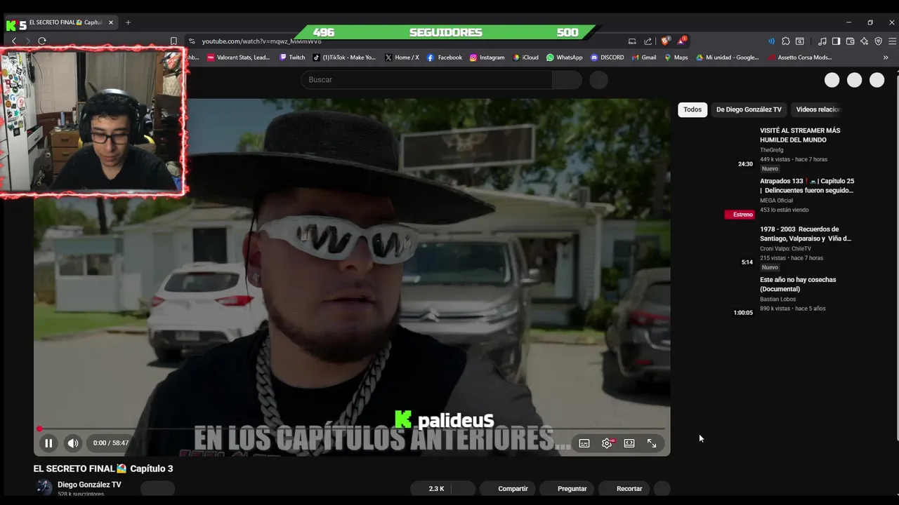Open the VPN shield icon
This screenshot has height=505, width=899.
click(x=878, y=41)
